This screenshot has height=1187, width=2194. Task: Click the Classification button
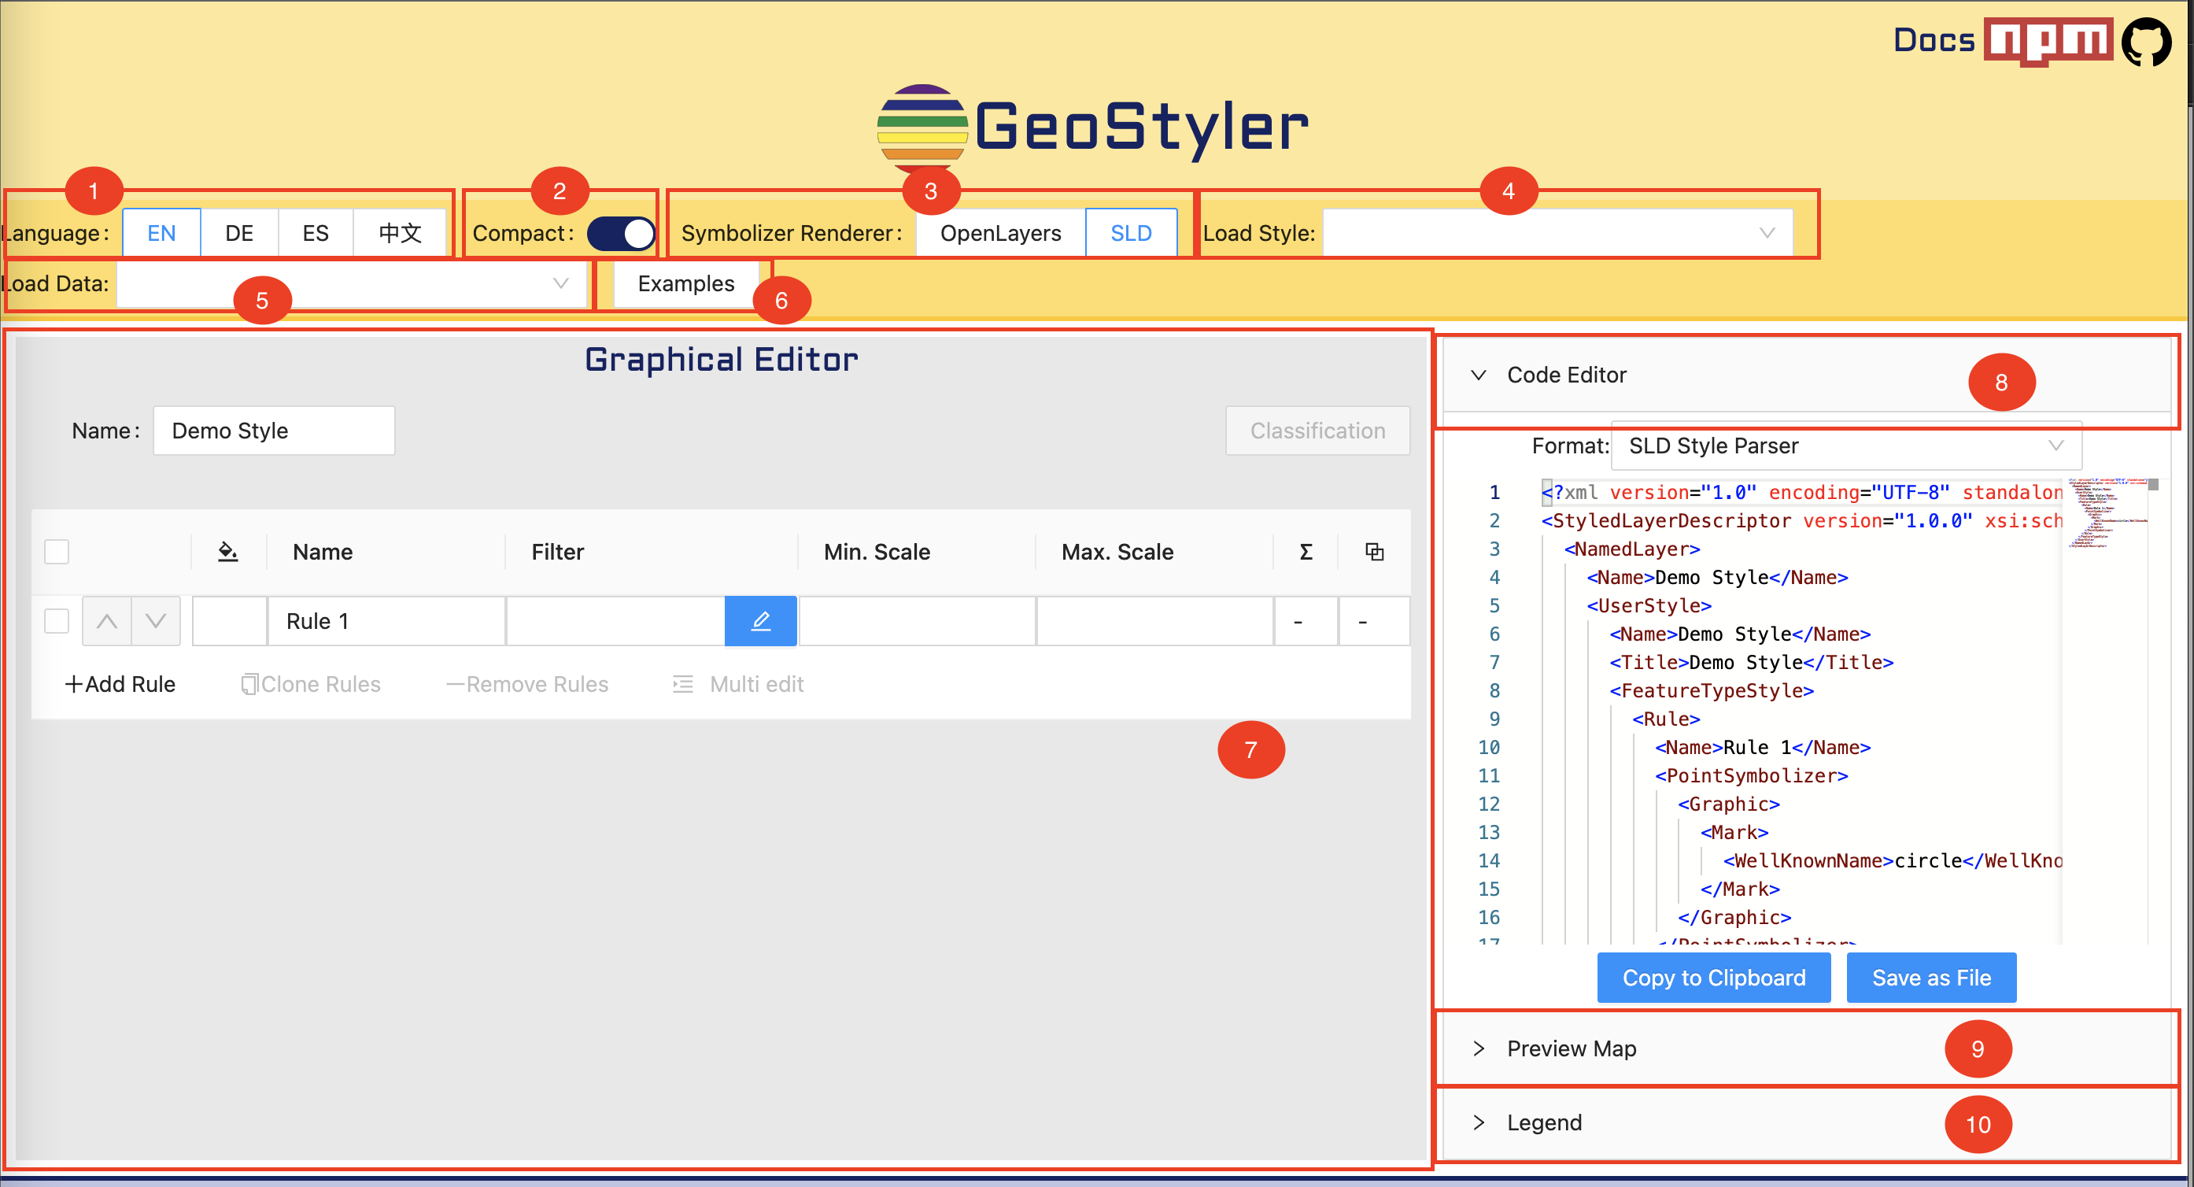click(x=1317, y=431)
